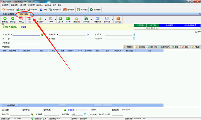Viewport: 201px width, 120px height.
Task: Click the 更换操作员 toolbar icon
Action: (50, 10)
